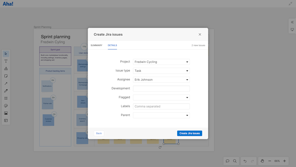Open the Issue type dropdown
This screenshot has height=167, width=296.
point(161,71)
